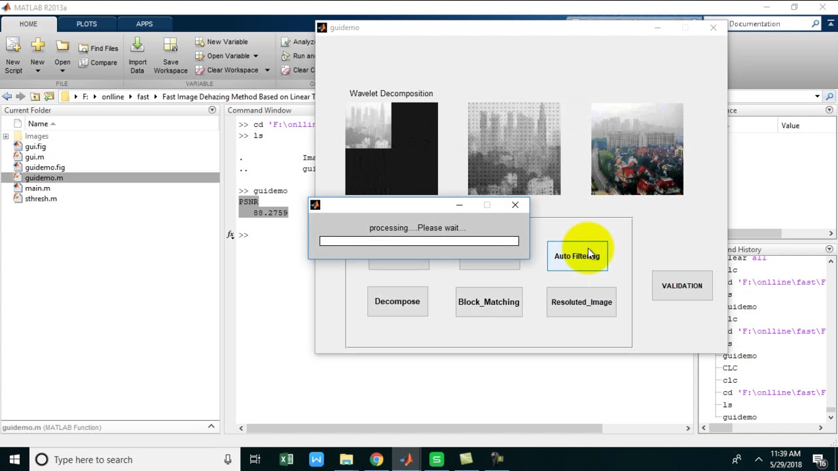Click the Import Data icon
838x471 pixels.
pos(137,56)
